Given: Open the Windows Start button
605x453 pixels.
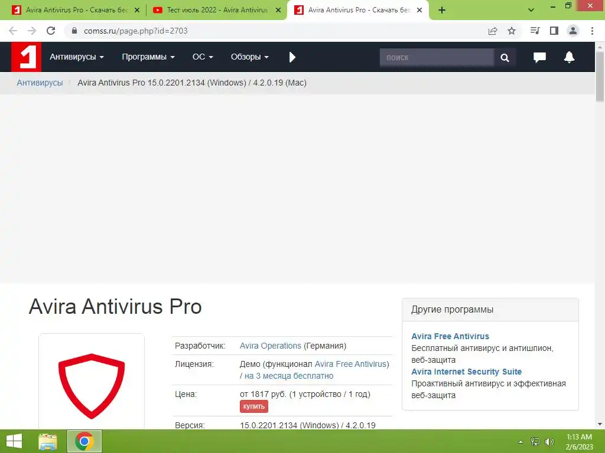Looking at the screenshot, I should 14,441.
